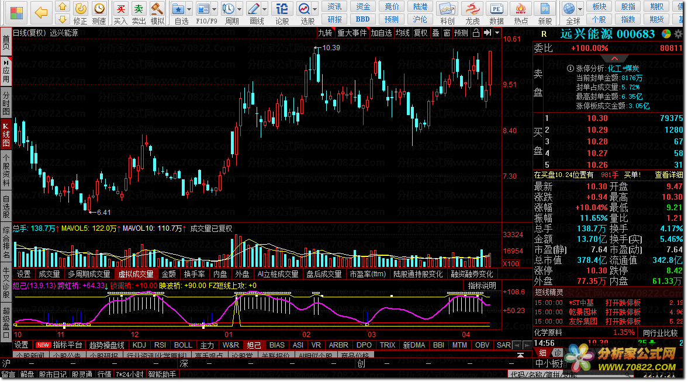Viewport: 688px width, 382px height.
Task: Click the 买入 buy icon
Action: [120, 13]
